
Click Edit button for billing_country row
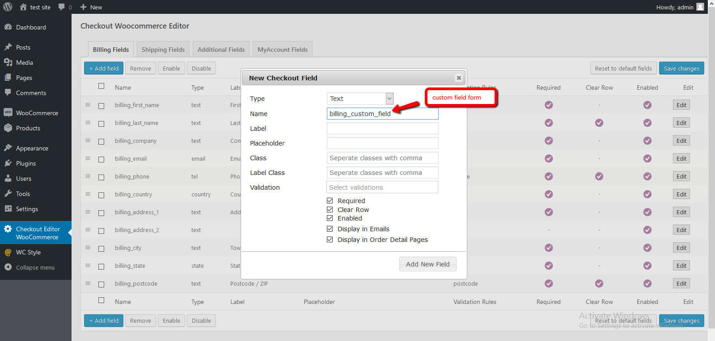coord(681,194)
